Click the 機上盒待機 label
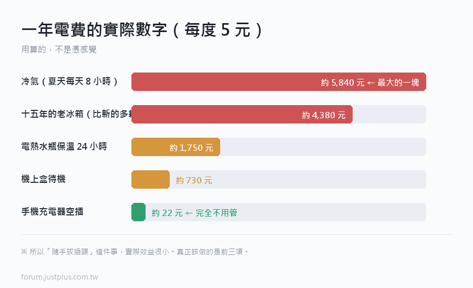The image size is (473, 288). tap(43, 179)
